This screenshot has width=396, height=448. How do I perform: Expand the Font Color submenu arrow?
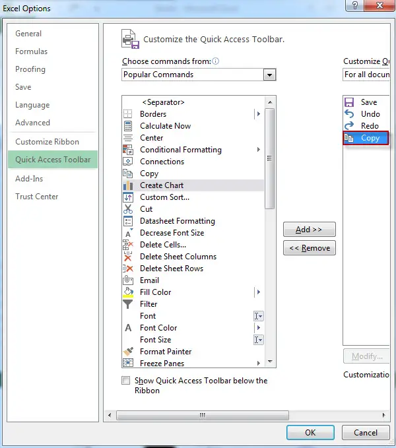click(x=258, y=328)
